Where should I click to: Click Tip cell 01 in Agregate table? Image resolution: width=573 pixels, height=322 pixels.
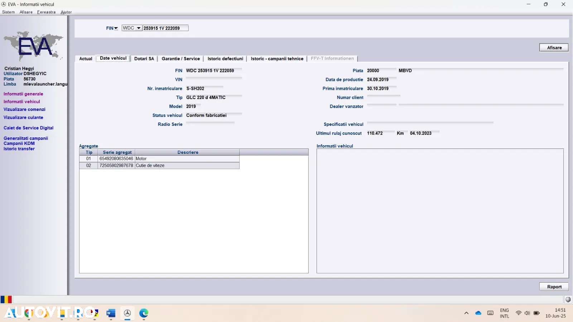[x=88, y=159]
